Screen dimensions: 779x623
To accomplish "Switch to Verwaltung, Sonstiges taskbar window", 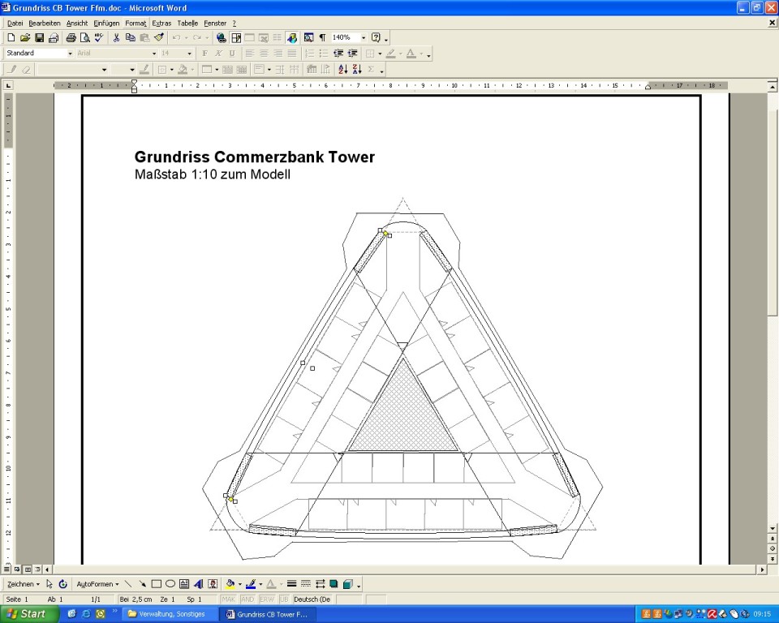I will pyautogui.click(x=170, y=614).
